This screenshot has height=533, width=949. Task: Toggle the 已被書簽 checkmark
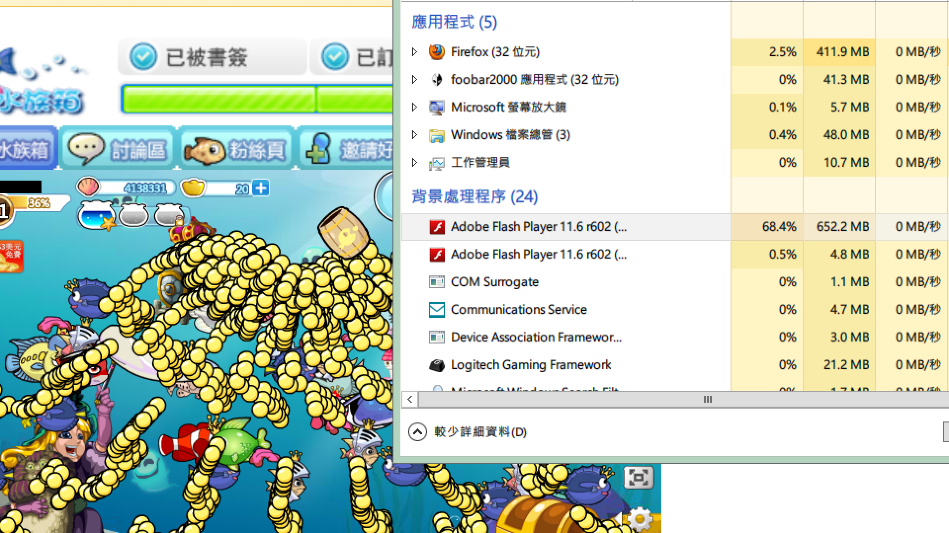tap(143, 57)
